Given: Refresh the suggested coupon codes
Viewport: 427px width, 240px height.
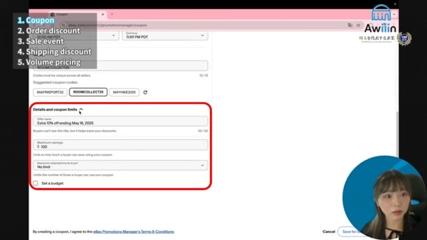Looking at the screenshot, I should (145, 92).
